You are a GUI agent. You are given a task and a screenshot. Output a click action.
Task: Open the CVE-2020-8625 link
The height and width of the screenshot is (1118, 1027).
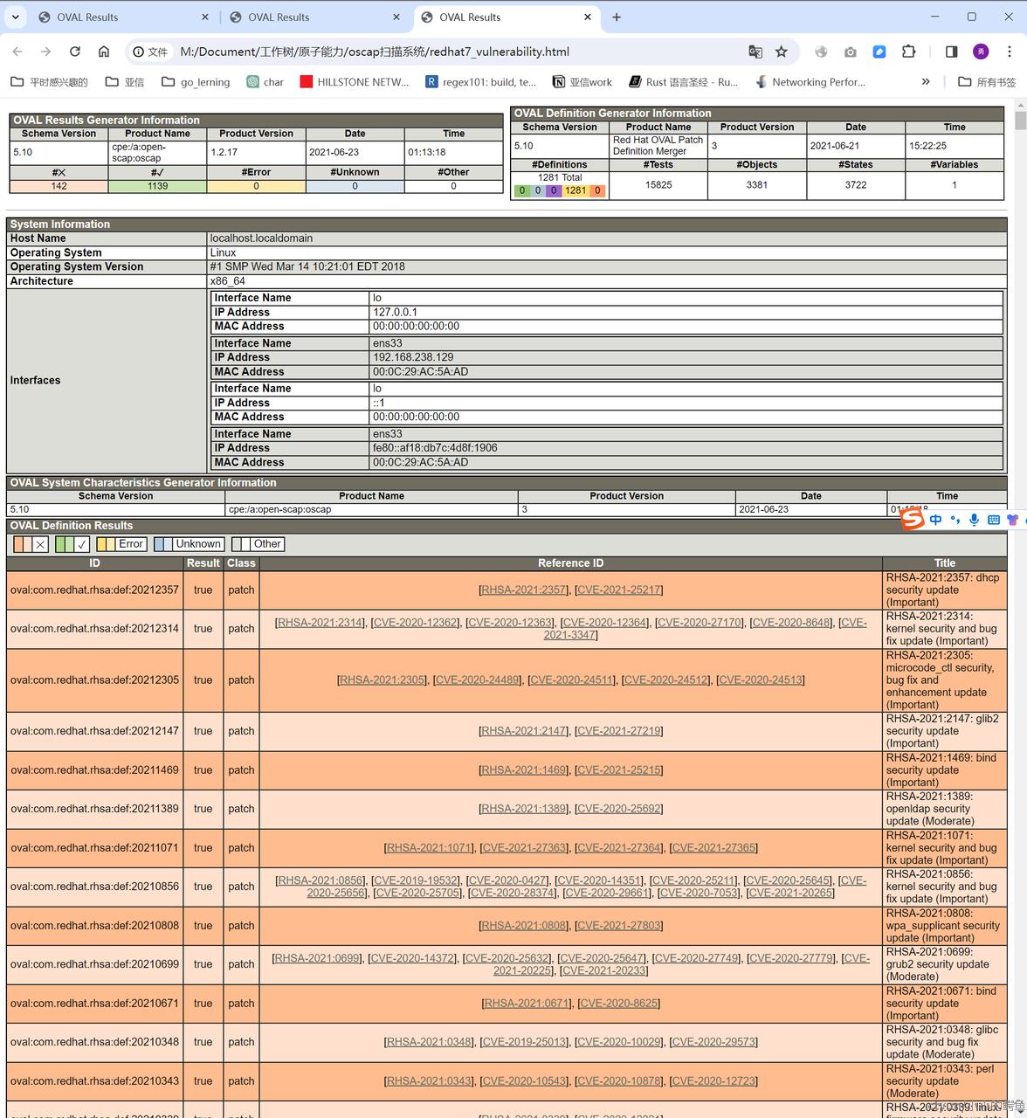(x=619, y=1003)
